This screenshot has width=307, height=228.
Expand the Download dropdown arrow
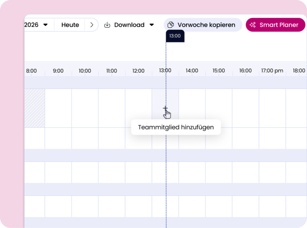pos(151,25)
